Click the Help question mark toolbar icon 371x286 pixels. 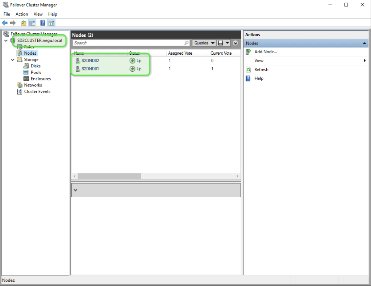(x=42, y=23)
